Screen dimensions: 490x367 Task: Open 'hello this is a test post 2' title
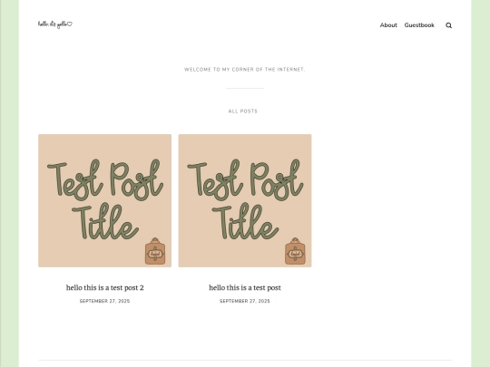(104, 288)
